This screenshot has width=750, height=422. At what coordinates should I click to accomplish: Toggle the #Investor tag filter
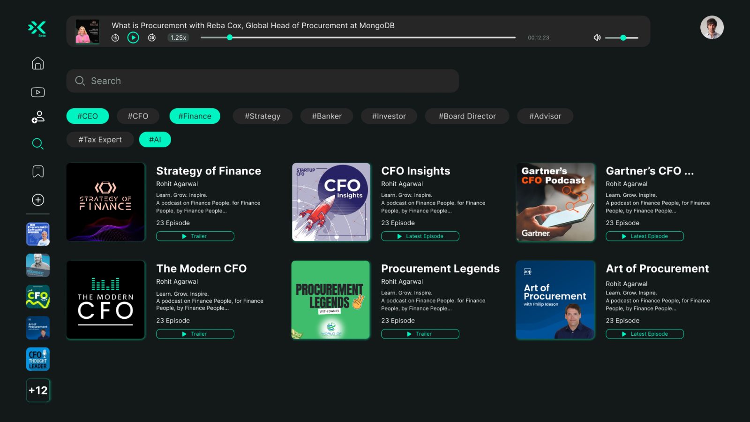tap(389, 116)
